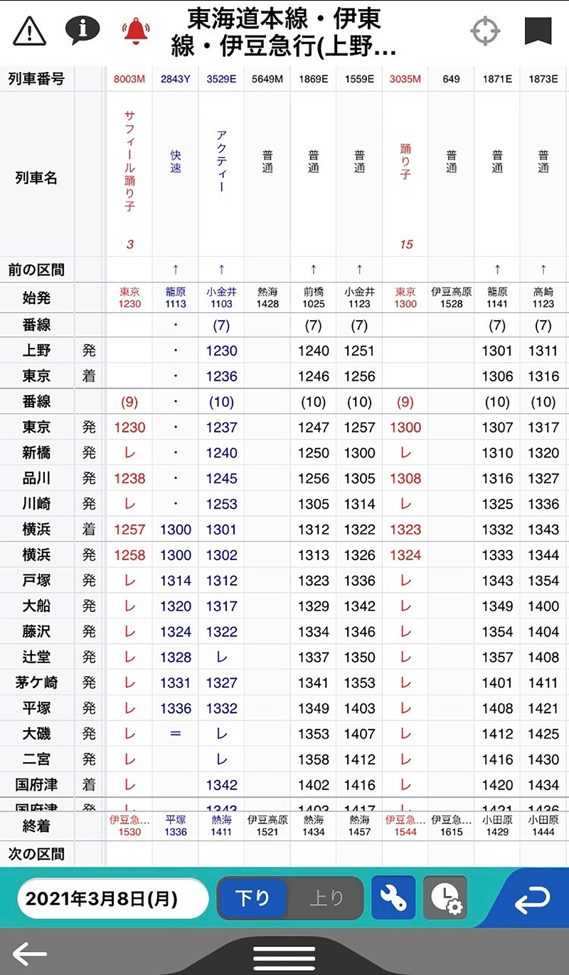Tap 1869E's 1341 departure at 茅ケ崎

click(x=314, y=682)
